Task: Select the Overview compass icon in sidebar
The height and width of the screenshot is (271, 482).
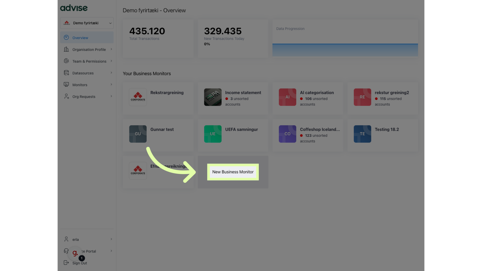Action: (x=66, y=37)
